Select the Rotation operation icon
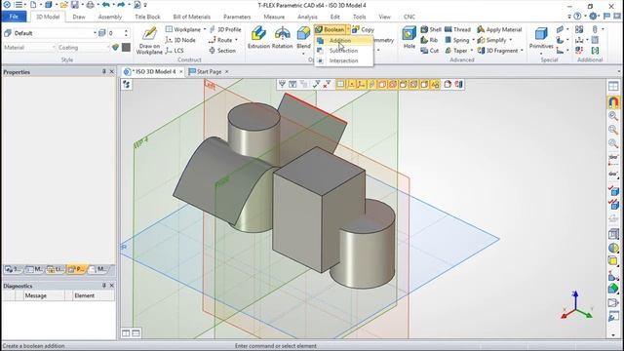The width and height of the screenshot is (624, 351). coord(282,34)
